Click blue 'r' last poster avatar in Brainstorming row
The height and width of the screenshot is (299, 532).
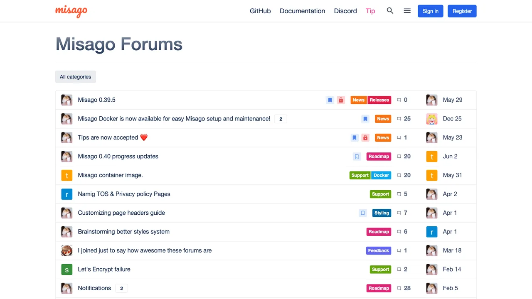tap(432, 232)
